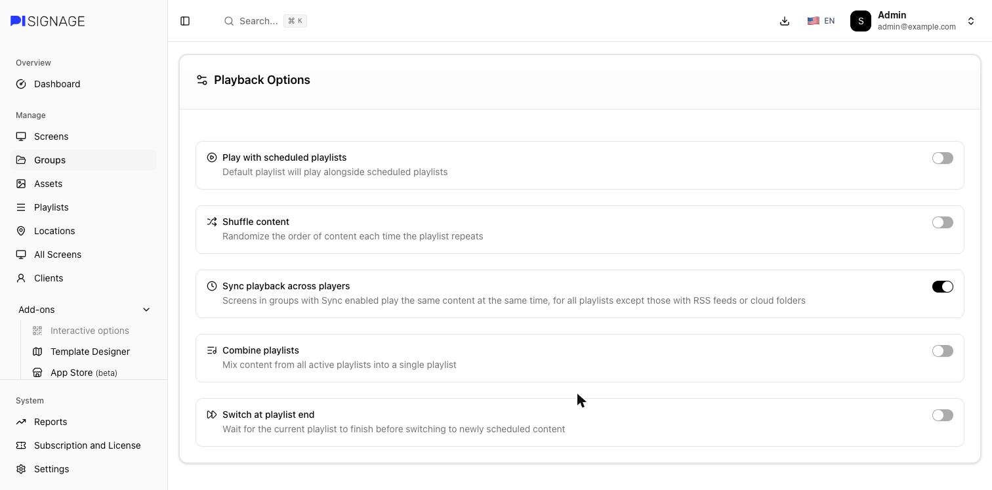Open All Screens in the sidebar
The height and width of the screenshot is (490, 992).
pyautogui.click(x=83, y=255)
